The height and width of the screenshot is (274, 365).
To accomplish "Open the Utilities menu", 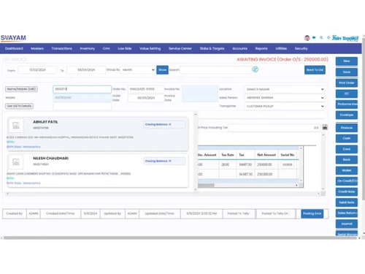I will tap(281, 48).
